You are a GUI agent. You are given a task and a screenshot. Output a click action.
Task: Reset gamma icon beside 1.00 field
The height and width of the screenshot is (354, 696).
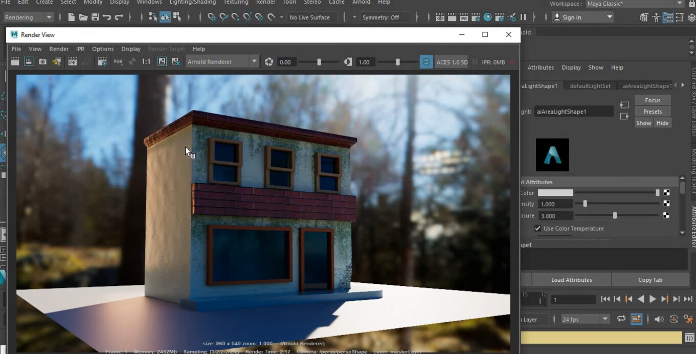(348, 62)
